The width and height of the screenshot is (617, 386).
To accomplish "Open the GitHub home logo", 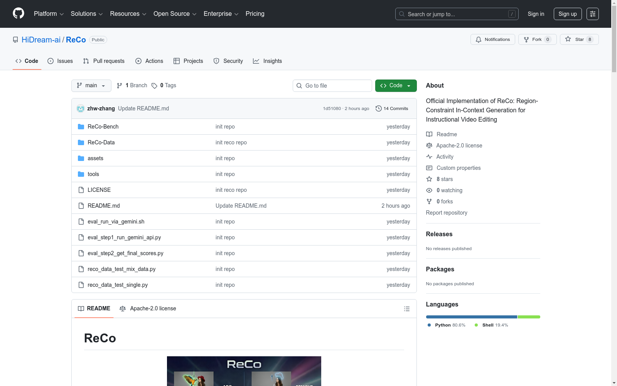I will [19, 14].
